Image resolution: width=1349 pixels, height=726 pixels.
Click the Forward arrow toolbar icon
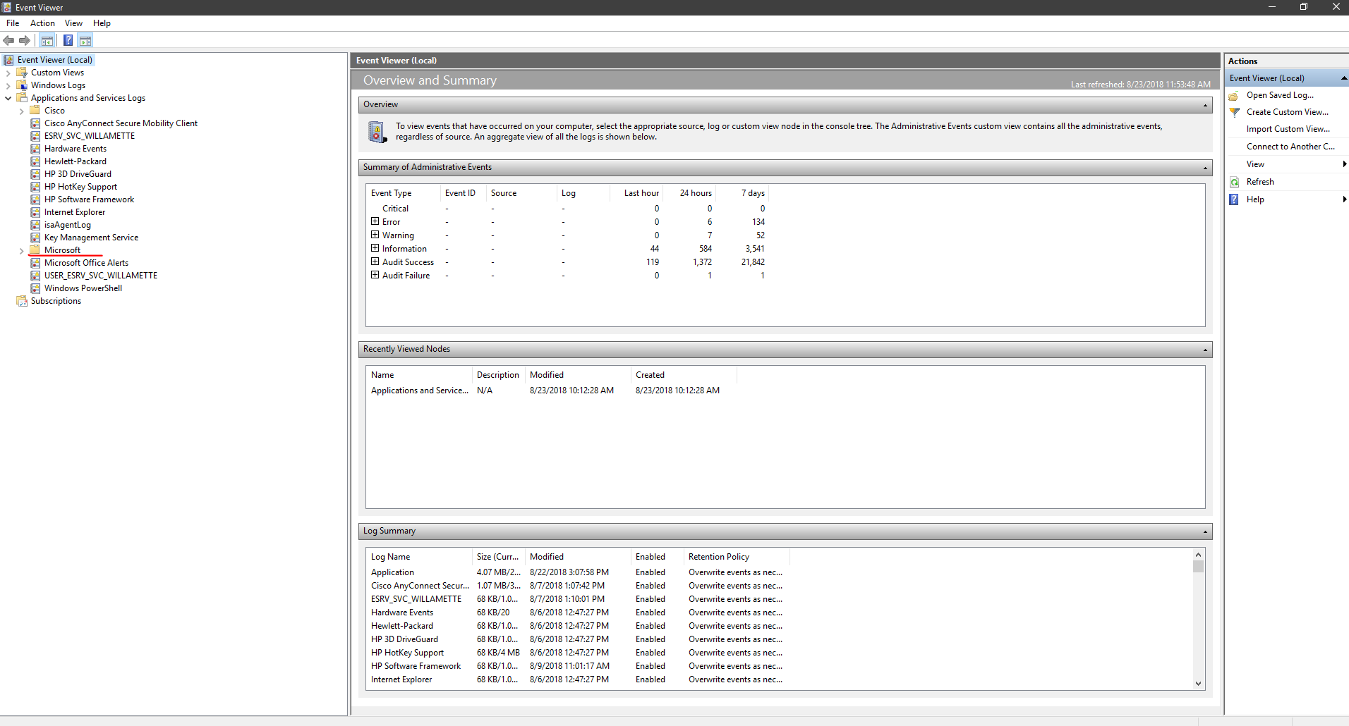pos(25,41)
